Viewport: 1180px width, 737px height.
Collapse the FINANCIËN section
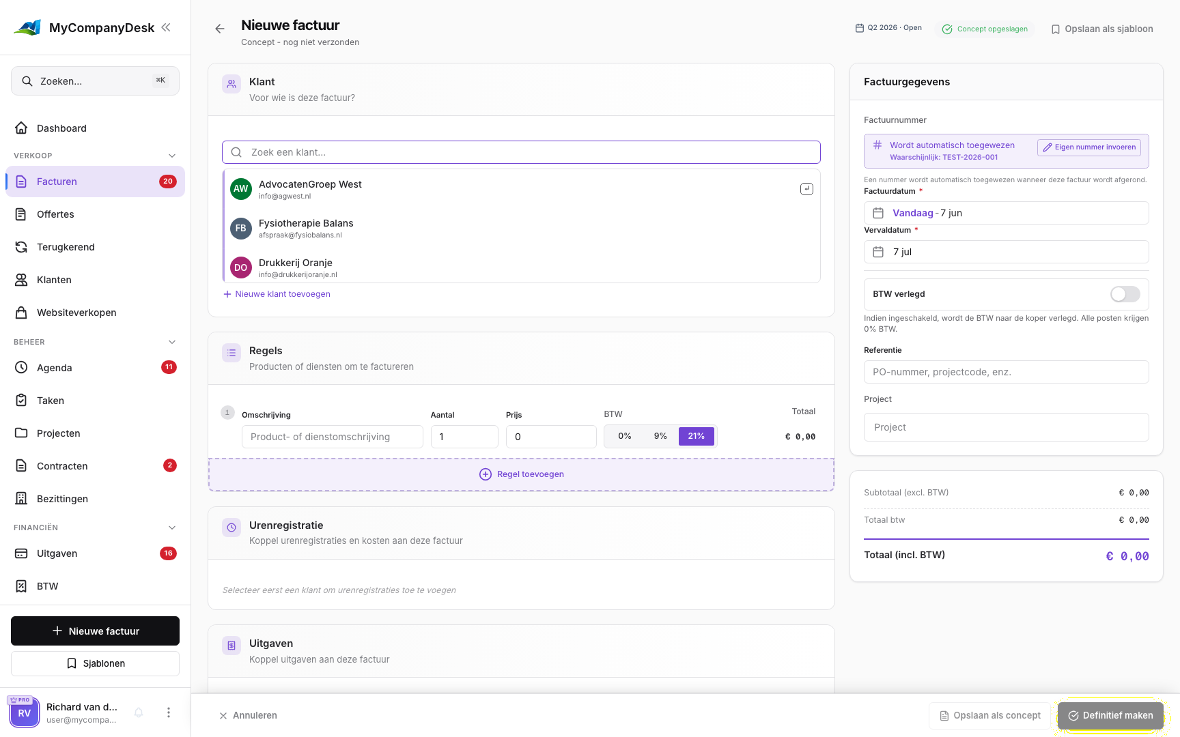pos(172,528)
